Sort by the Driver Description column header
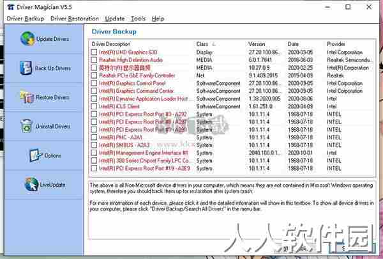The image size is (383, 259). click(111, 44)
